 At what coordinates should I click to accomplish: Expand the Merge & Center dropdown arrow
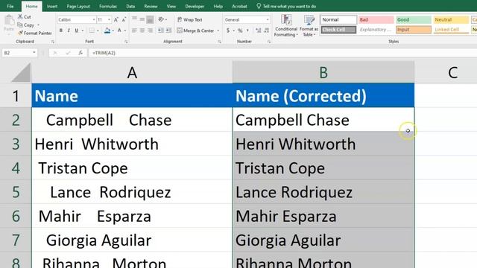[218, 31]
